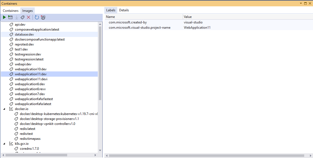Viewport: 313px width, 158px height.
Task: Click the Labels pane scroll-left arrow
Action: point(107,156)
